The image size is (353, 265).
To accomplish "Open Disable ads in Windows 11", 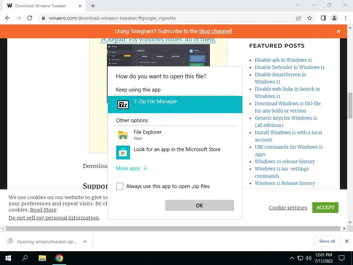I will click(283, 60).
